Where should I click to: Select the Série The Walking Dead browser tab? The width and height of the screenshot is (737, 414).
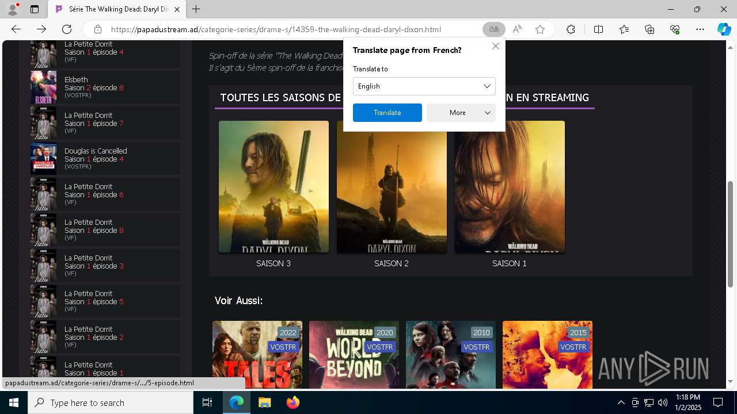[117, 9]
